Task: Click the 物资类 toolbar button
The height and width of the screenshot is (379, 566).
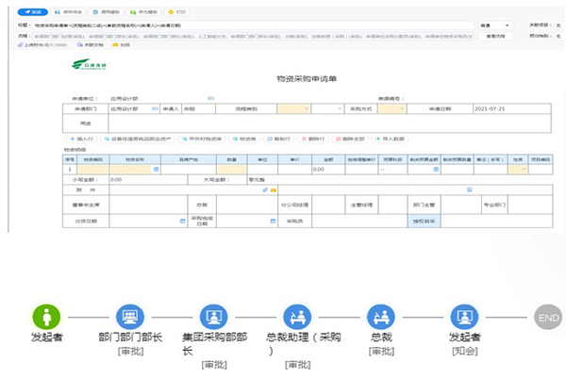Action: (244, 139)
